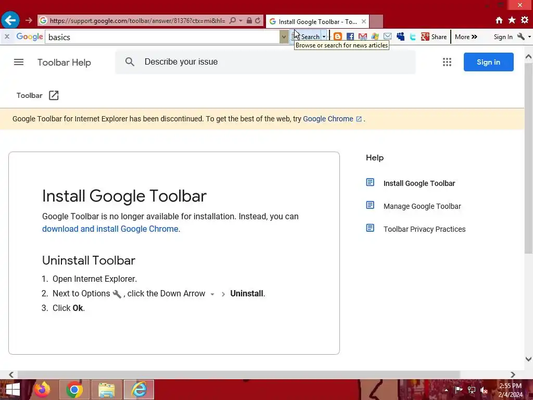The height and width of the screenshot is (400, 533).
Task: Launch Firefox from the taskbar
Action: coord(42,390)
